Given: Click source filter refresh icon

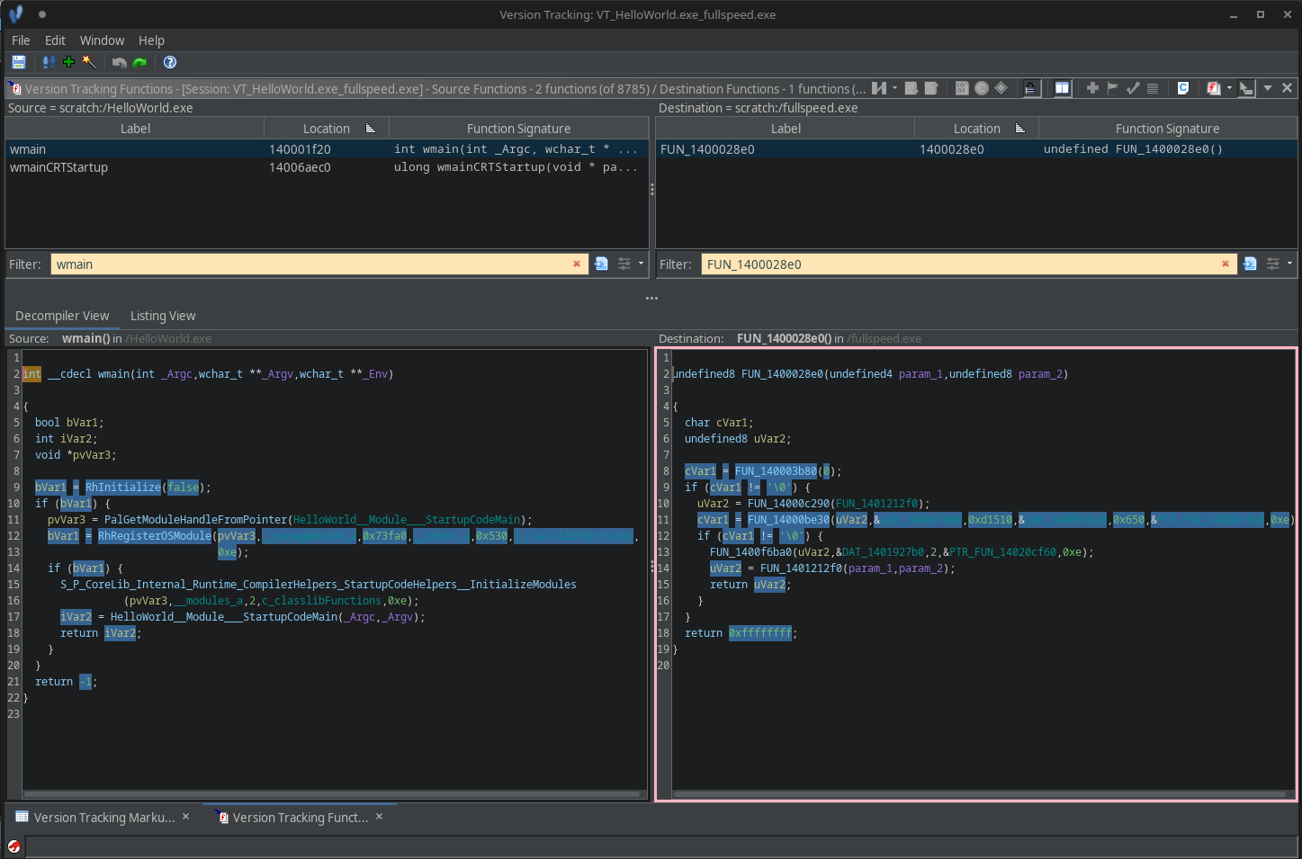Looking at the screenshot, I should [601, 264].
